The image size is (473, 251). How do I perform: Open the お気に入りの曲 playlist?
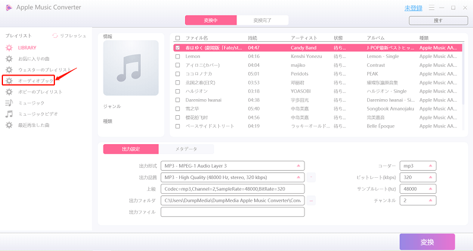pos(34,58)
